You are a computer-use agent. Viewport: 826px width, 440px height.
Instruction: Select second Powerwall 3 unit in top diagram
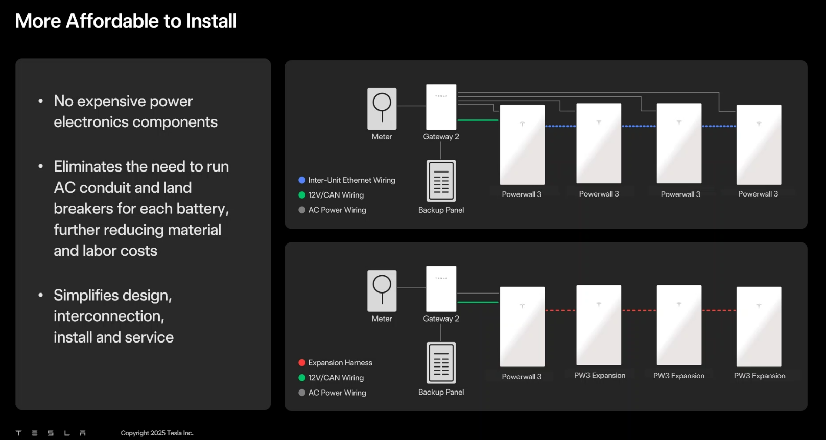[x=599, y=143]
